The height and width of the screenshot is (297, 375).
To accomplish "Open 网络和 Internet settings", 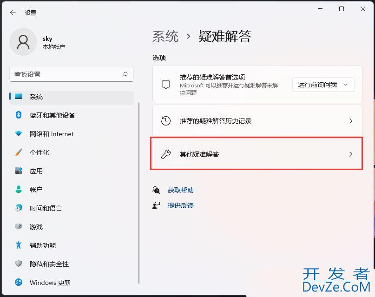I will click(x=71, y=134).
